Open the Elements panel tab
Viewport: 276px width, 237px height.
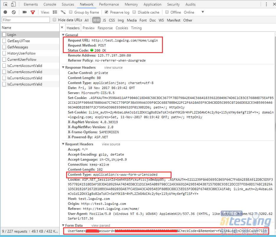point(31,4)
